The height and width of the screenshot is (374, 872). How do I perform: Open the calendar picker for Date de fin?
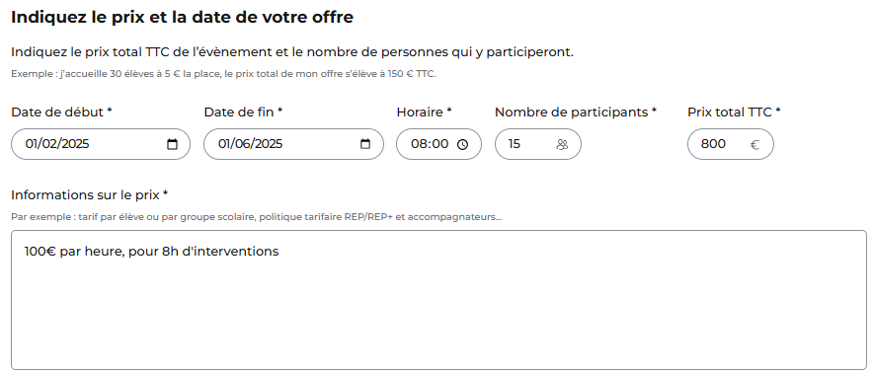click(x=365, y=144)
